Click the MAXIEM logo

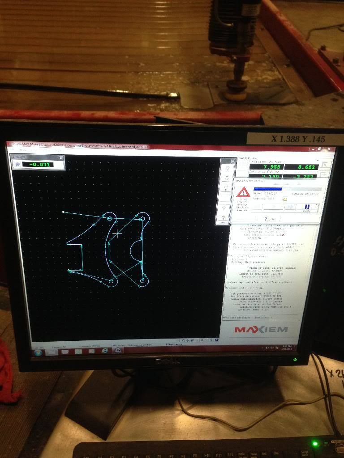[x=261, y=330]
